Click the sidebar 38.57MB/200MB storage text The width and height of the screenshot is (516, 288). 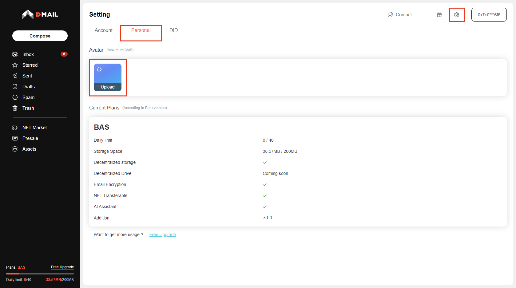tap(60, 280)
